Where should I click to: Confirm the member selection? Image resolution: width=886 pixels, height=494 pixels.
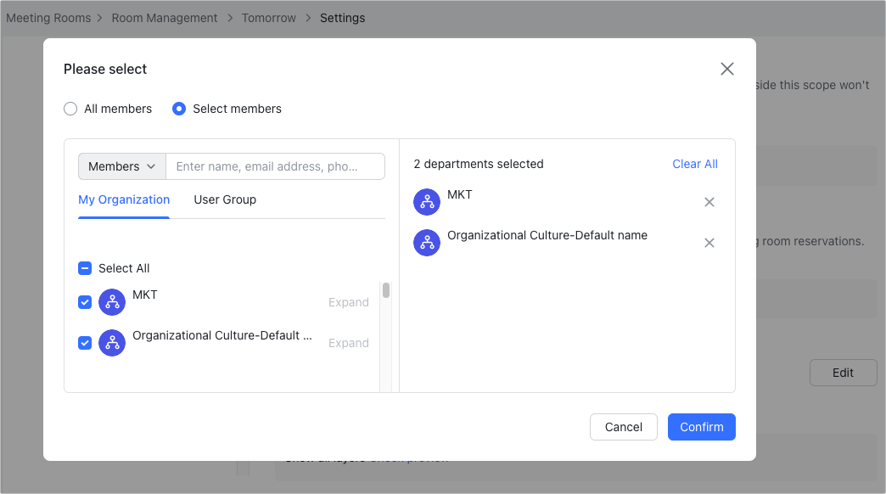click(x=701, y=427)
